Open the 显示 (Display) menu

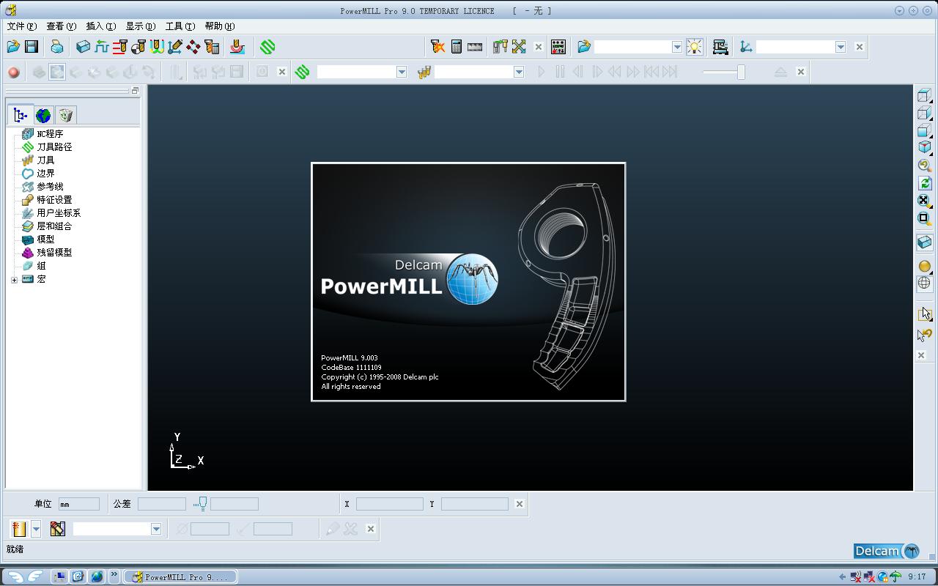pyautogui.click(x=140, y=26)
